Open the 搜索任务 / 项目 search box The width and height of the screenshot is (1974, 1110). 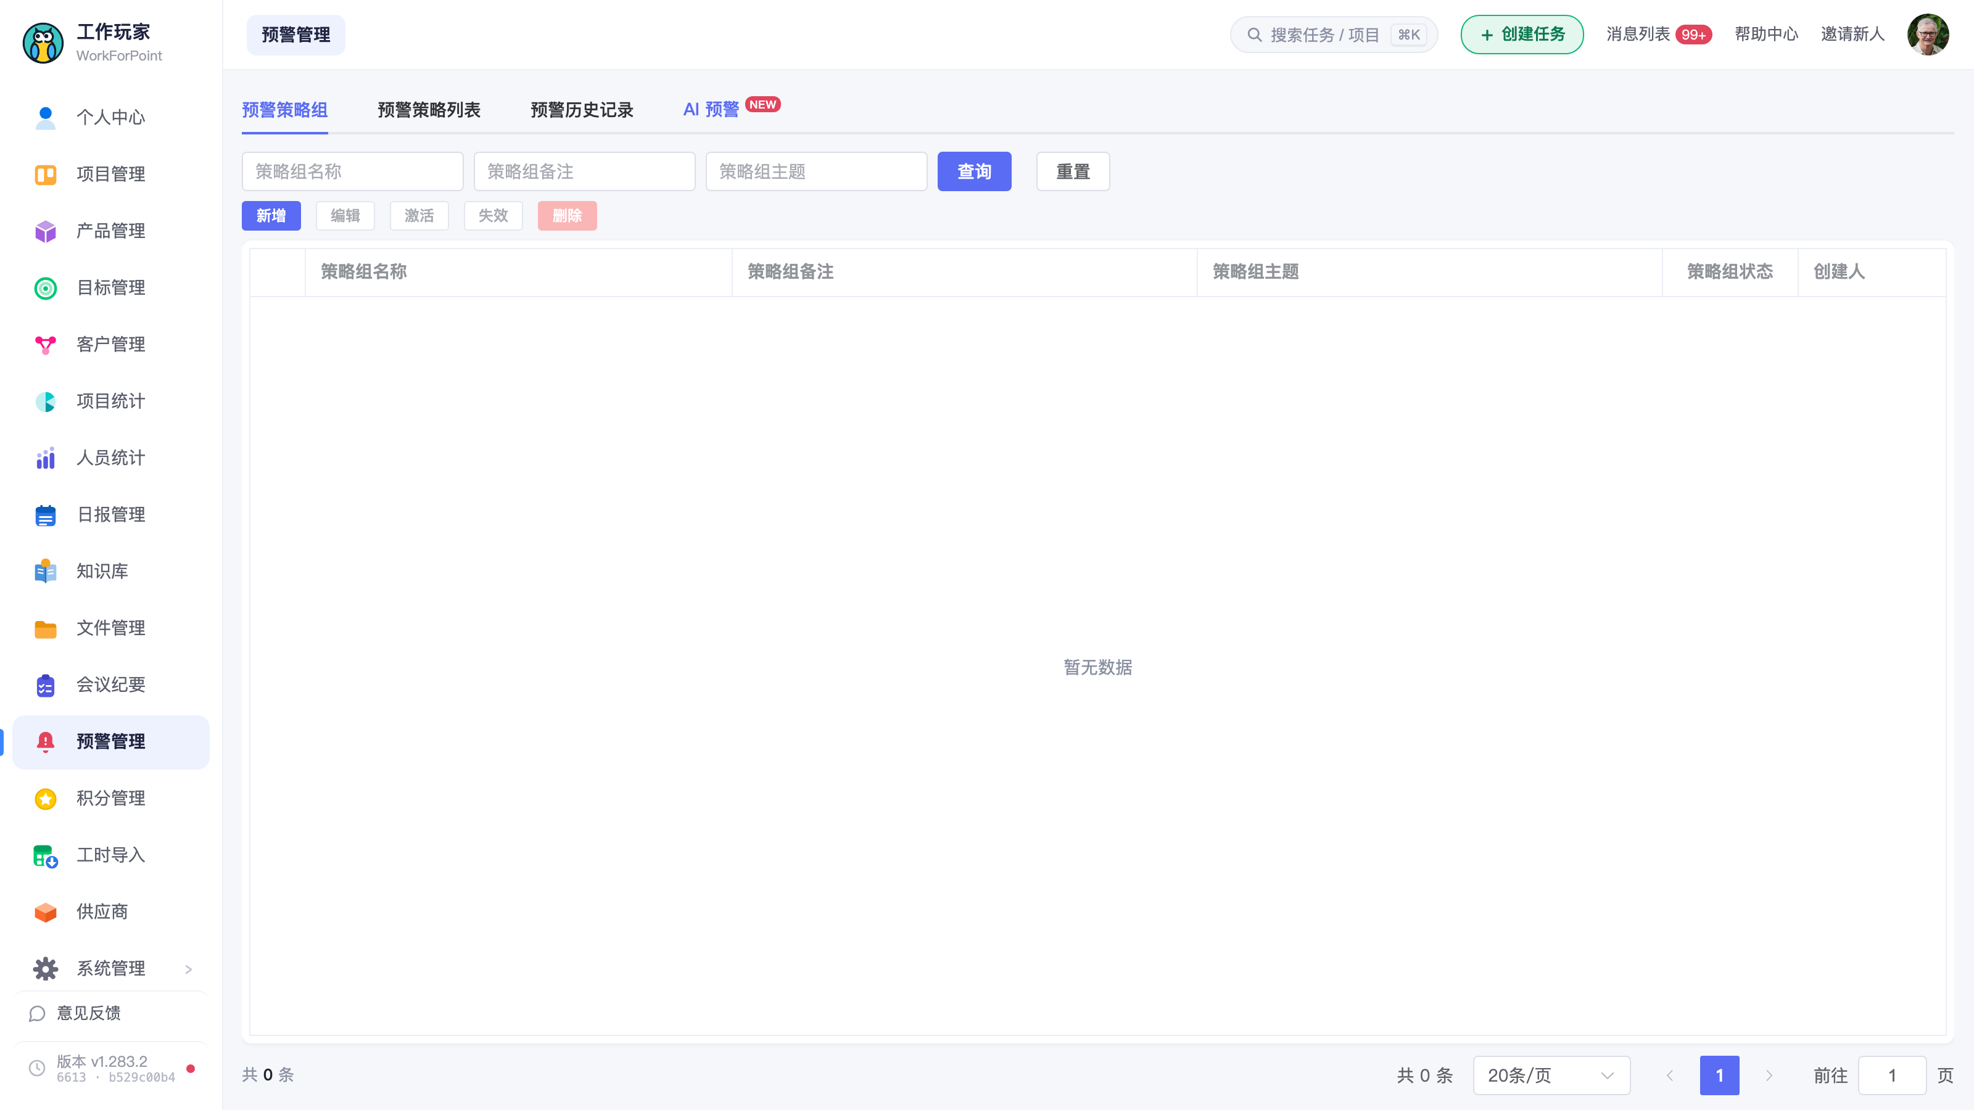[1333, 35]
